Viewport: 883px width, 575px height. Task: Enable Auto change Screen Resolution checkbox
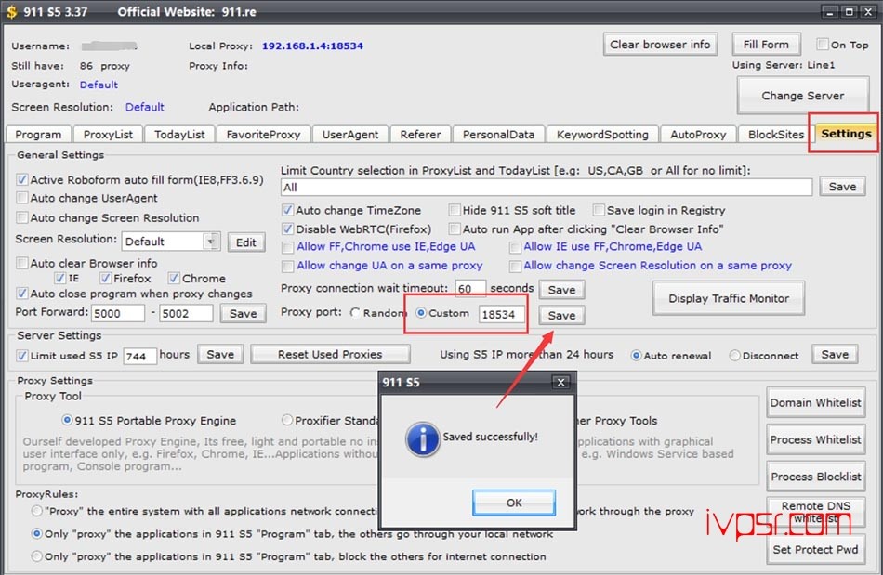pos(22,217)
